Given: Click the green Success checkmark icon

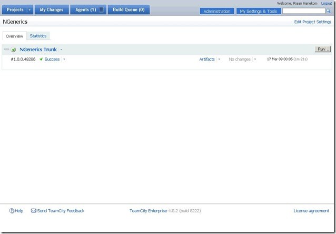Looking at the screenshot, I should coord(41,59).
